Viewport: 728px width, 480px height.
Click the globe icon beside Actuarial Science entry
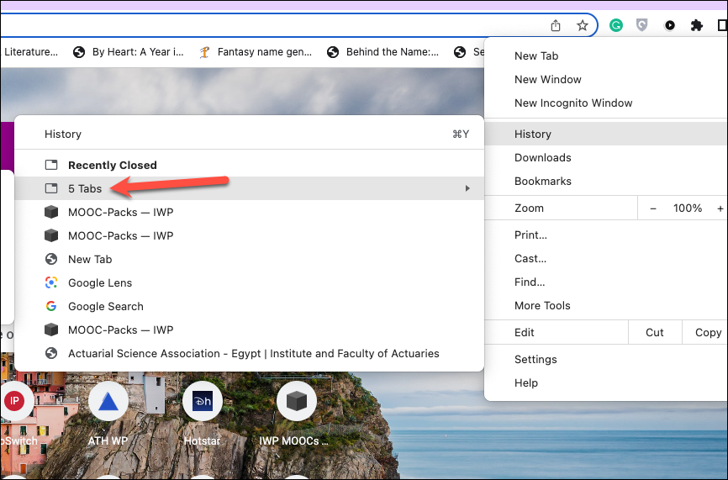point(51,353)
